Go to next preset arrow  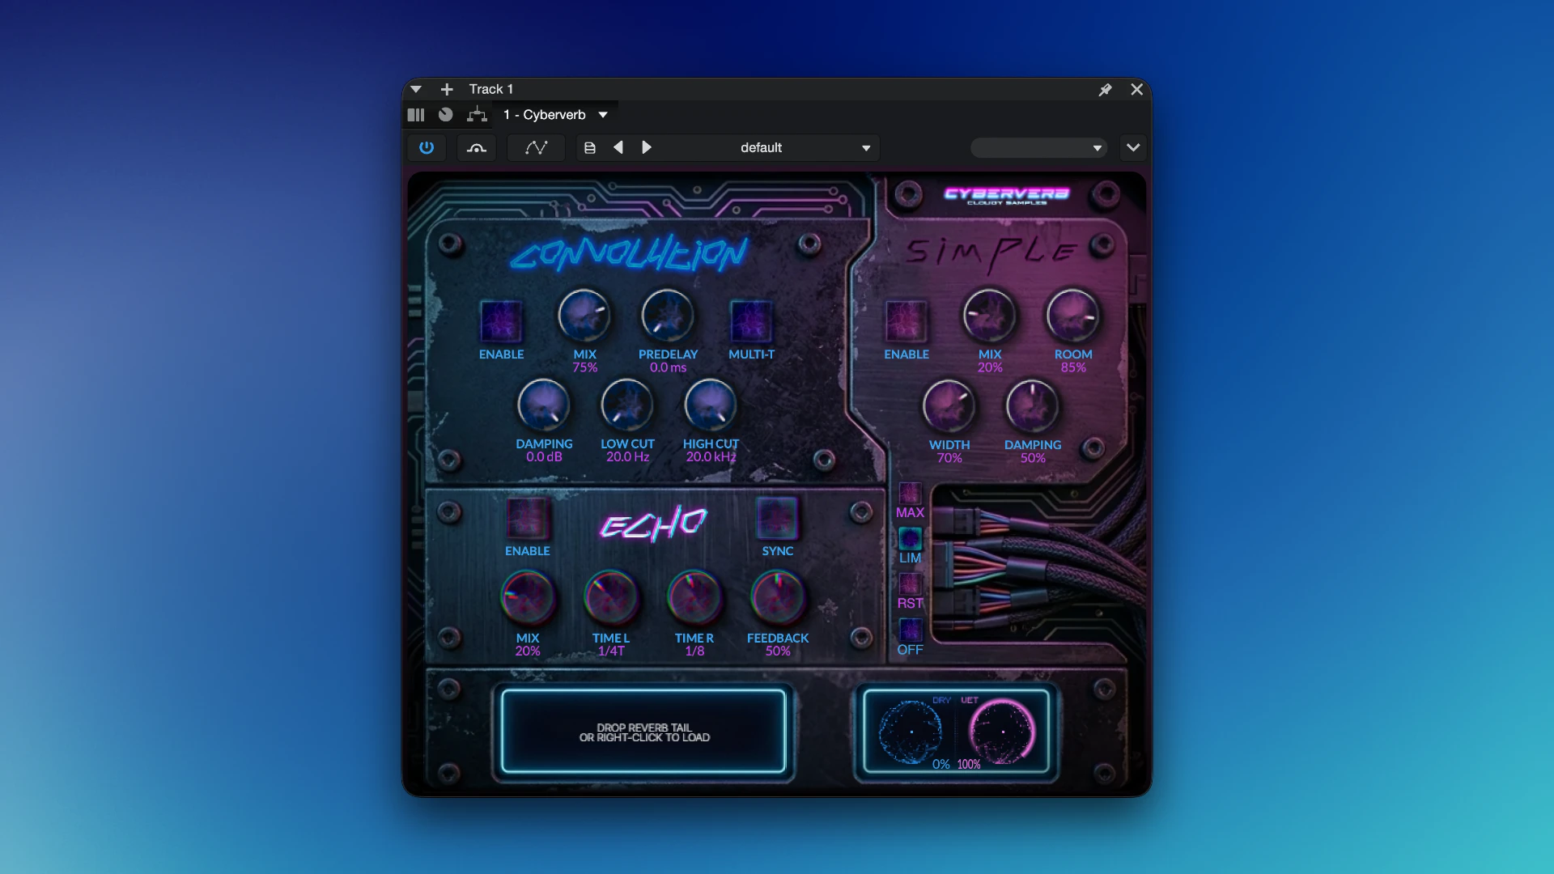647,147
